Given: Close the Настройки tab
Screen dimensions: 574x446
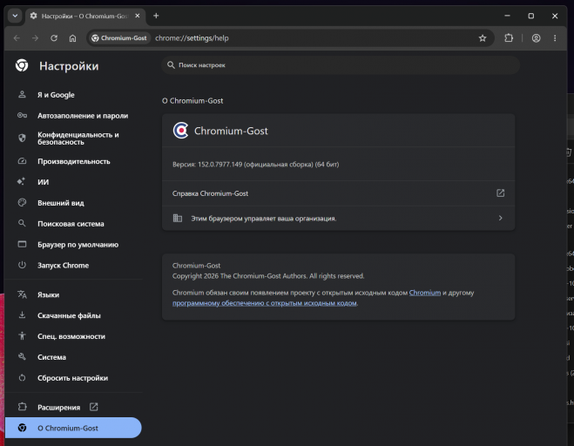Looking at the screenshot, I should pos(138,16).
